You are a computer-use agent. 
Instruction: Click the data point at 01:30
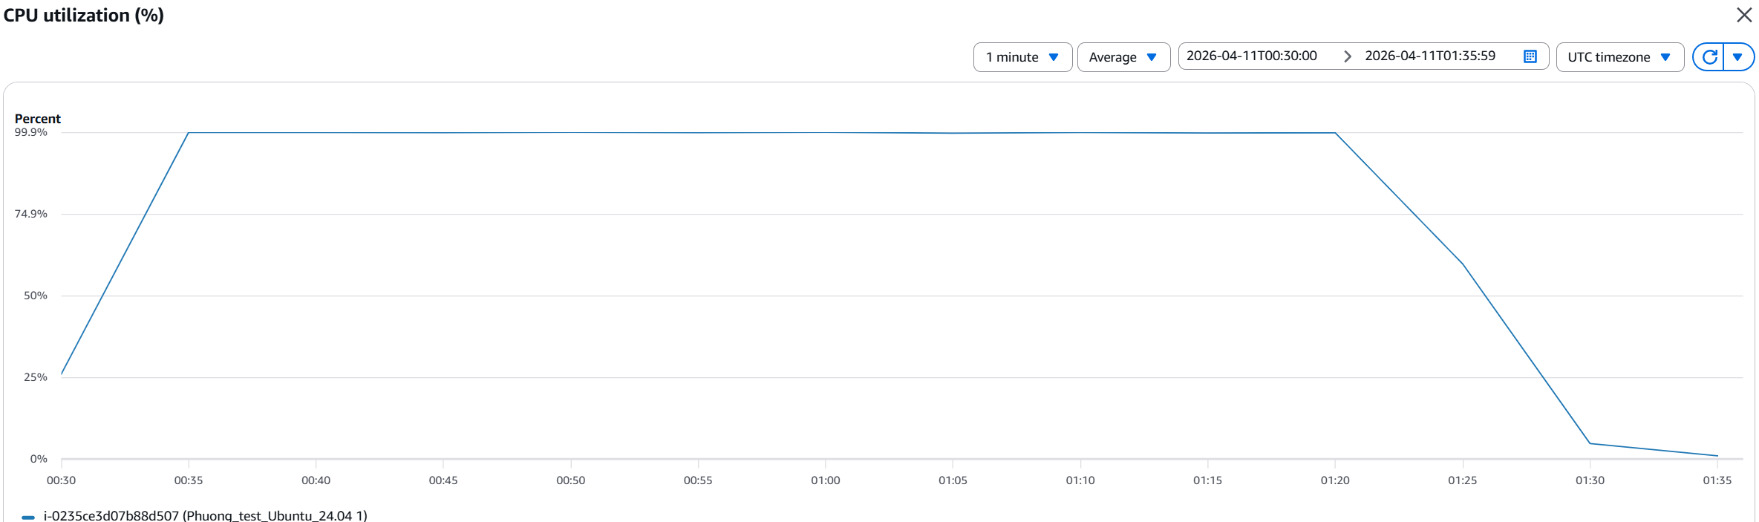pos(1590,443)
